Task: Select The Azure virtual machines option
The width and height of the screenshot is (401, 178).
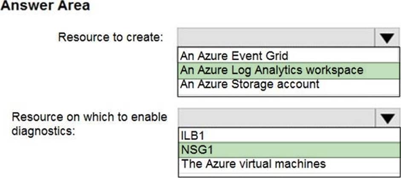Action: pyautogui.click(x=253, y=164)
